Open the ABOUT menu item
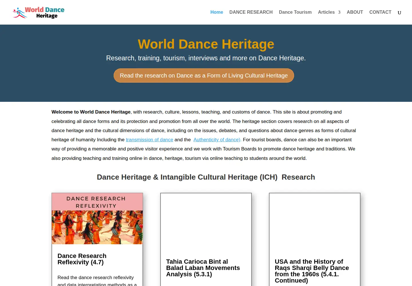This screenshot has width=412, height=286. 355,12
